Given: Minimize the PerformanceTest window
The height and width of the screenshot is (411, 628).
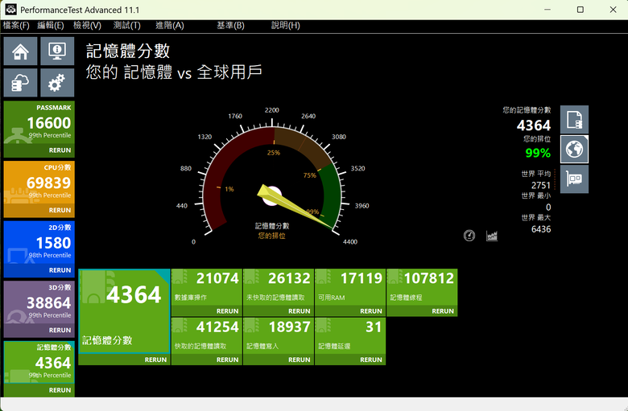Looking at the screenshot, I should (547, 10).
